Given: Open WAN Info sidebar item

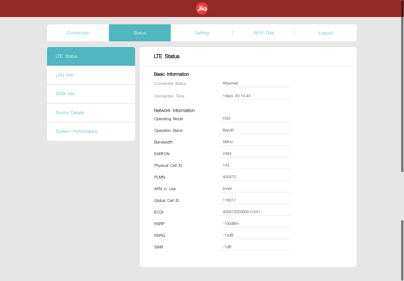Looking at the screenshot, I should point(91,94).
